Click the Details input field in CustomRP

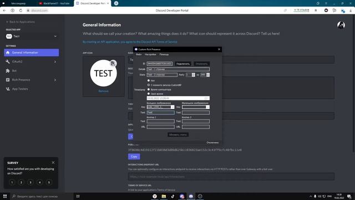coord(178,69)
